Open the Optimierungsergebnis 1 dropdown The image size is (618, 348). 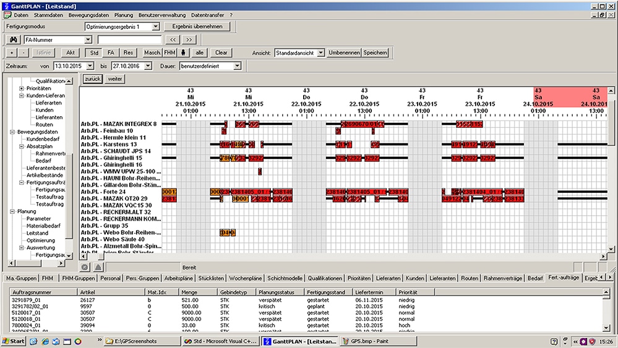point(156,27)
